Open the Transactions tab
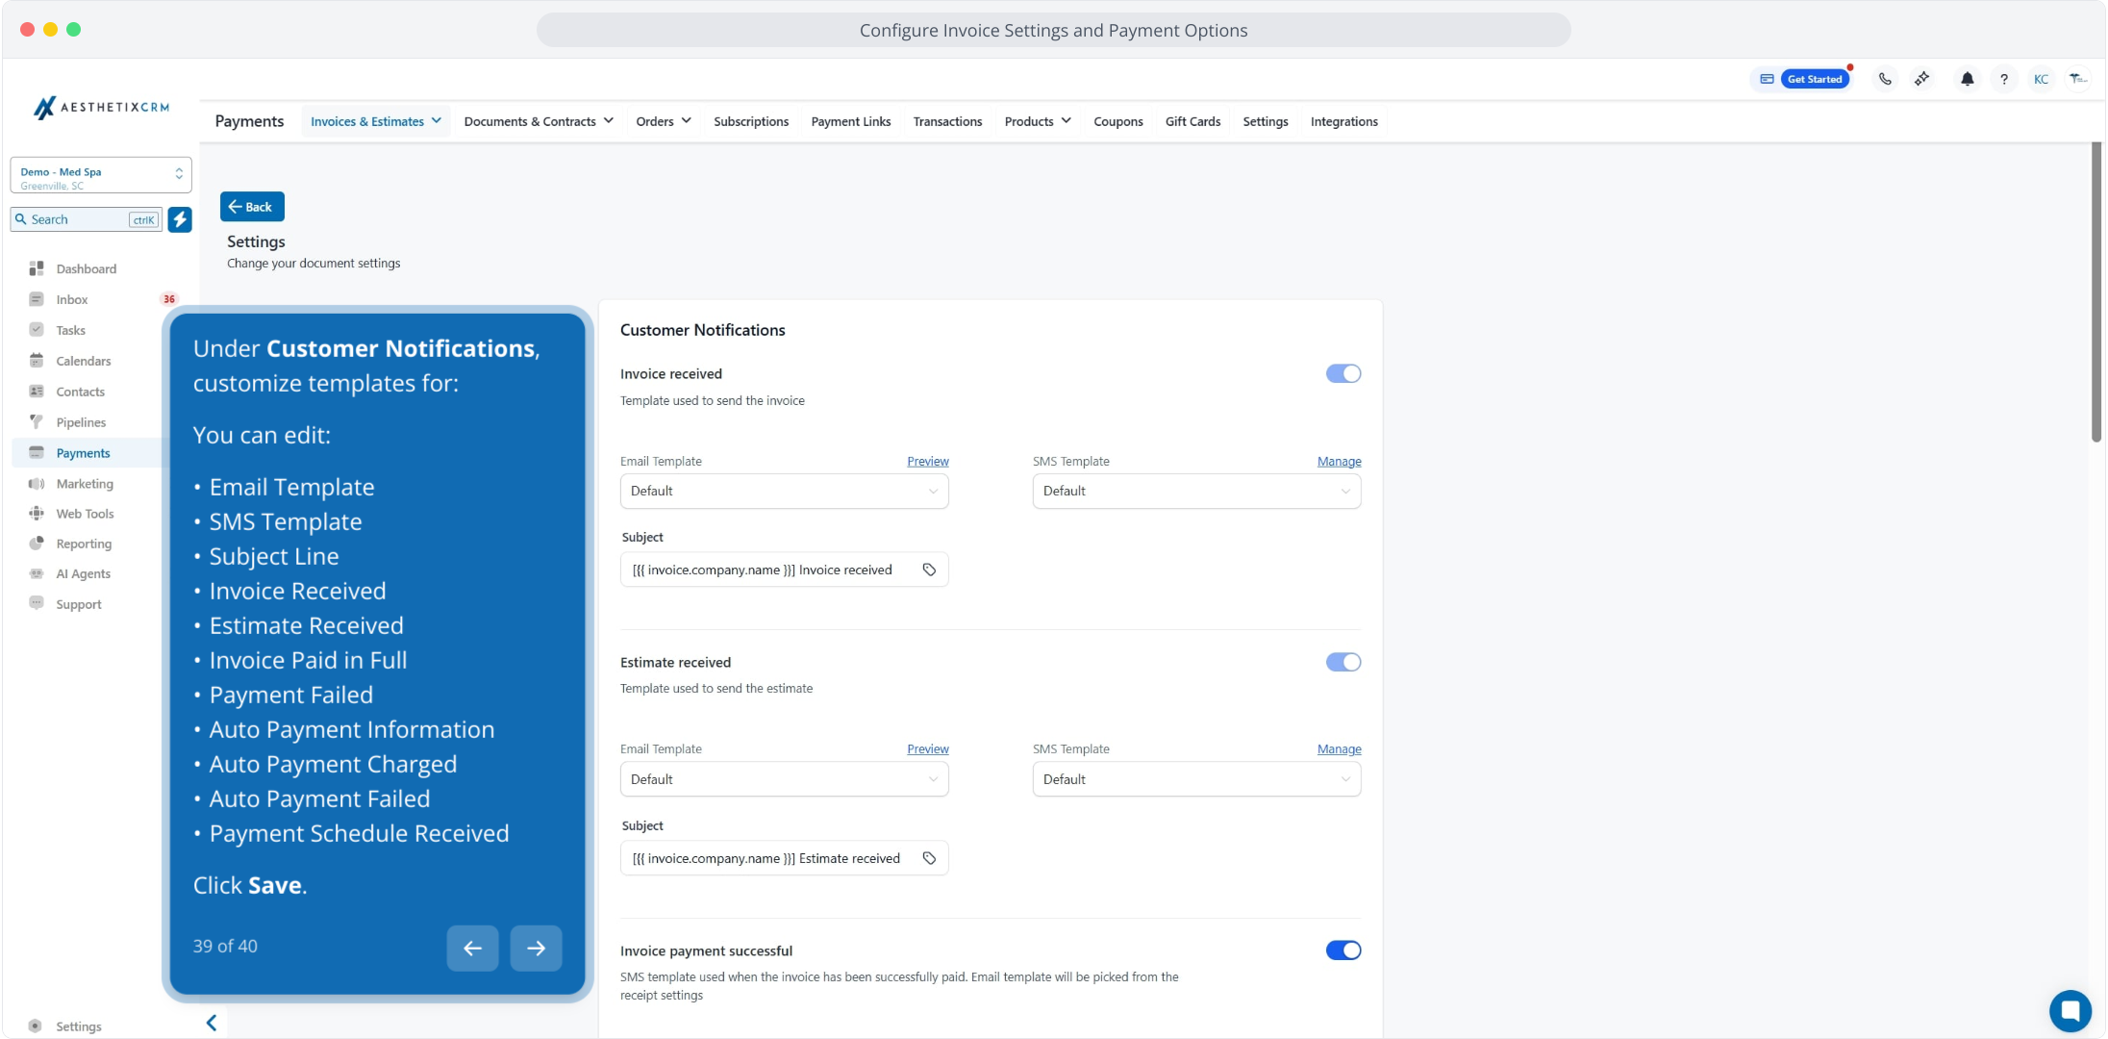 947,121
